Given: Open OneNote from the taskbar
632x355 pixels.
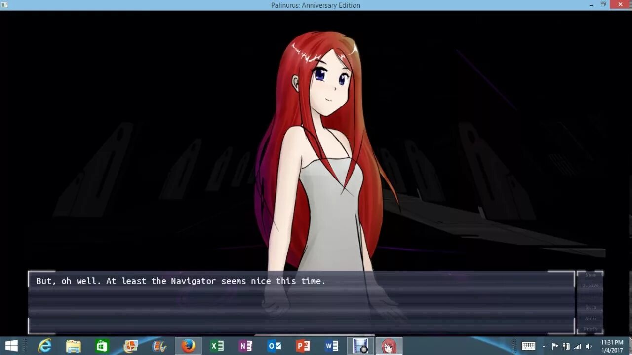Looking at the screenshot, I should point(245,346).
